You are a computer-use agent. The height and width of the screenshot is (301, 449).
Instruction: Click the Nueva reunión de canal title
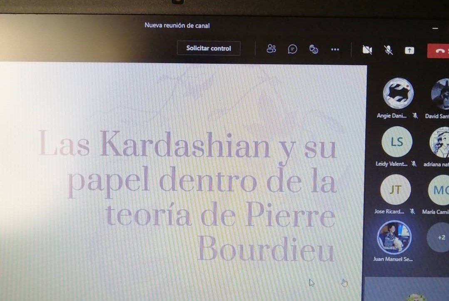pyautogui.click(x=177, y=25)
